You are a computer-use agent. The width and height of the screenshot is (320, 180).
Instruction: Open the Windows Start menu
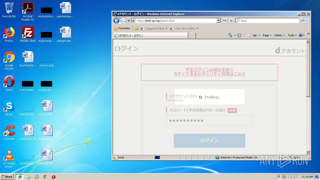point(7,176)
